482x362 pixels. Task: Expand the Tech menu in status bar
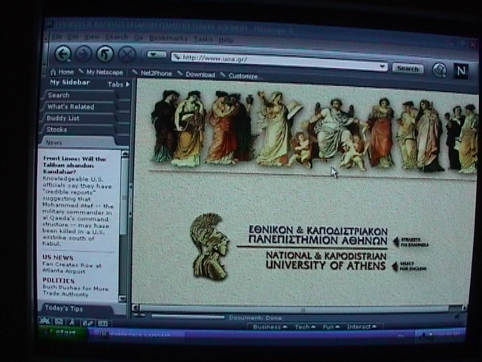click(305, 327)
